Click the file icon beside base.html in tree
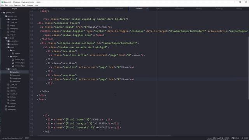The width and height of the screenshot is (249, 140). [x=11, y=72]
